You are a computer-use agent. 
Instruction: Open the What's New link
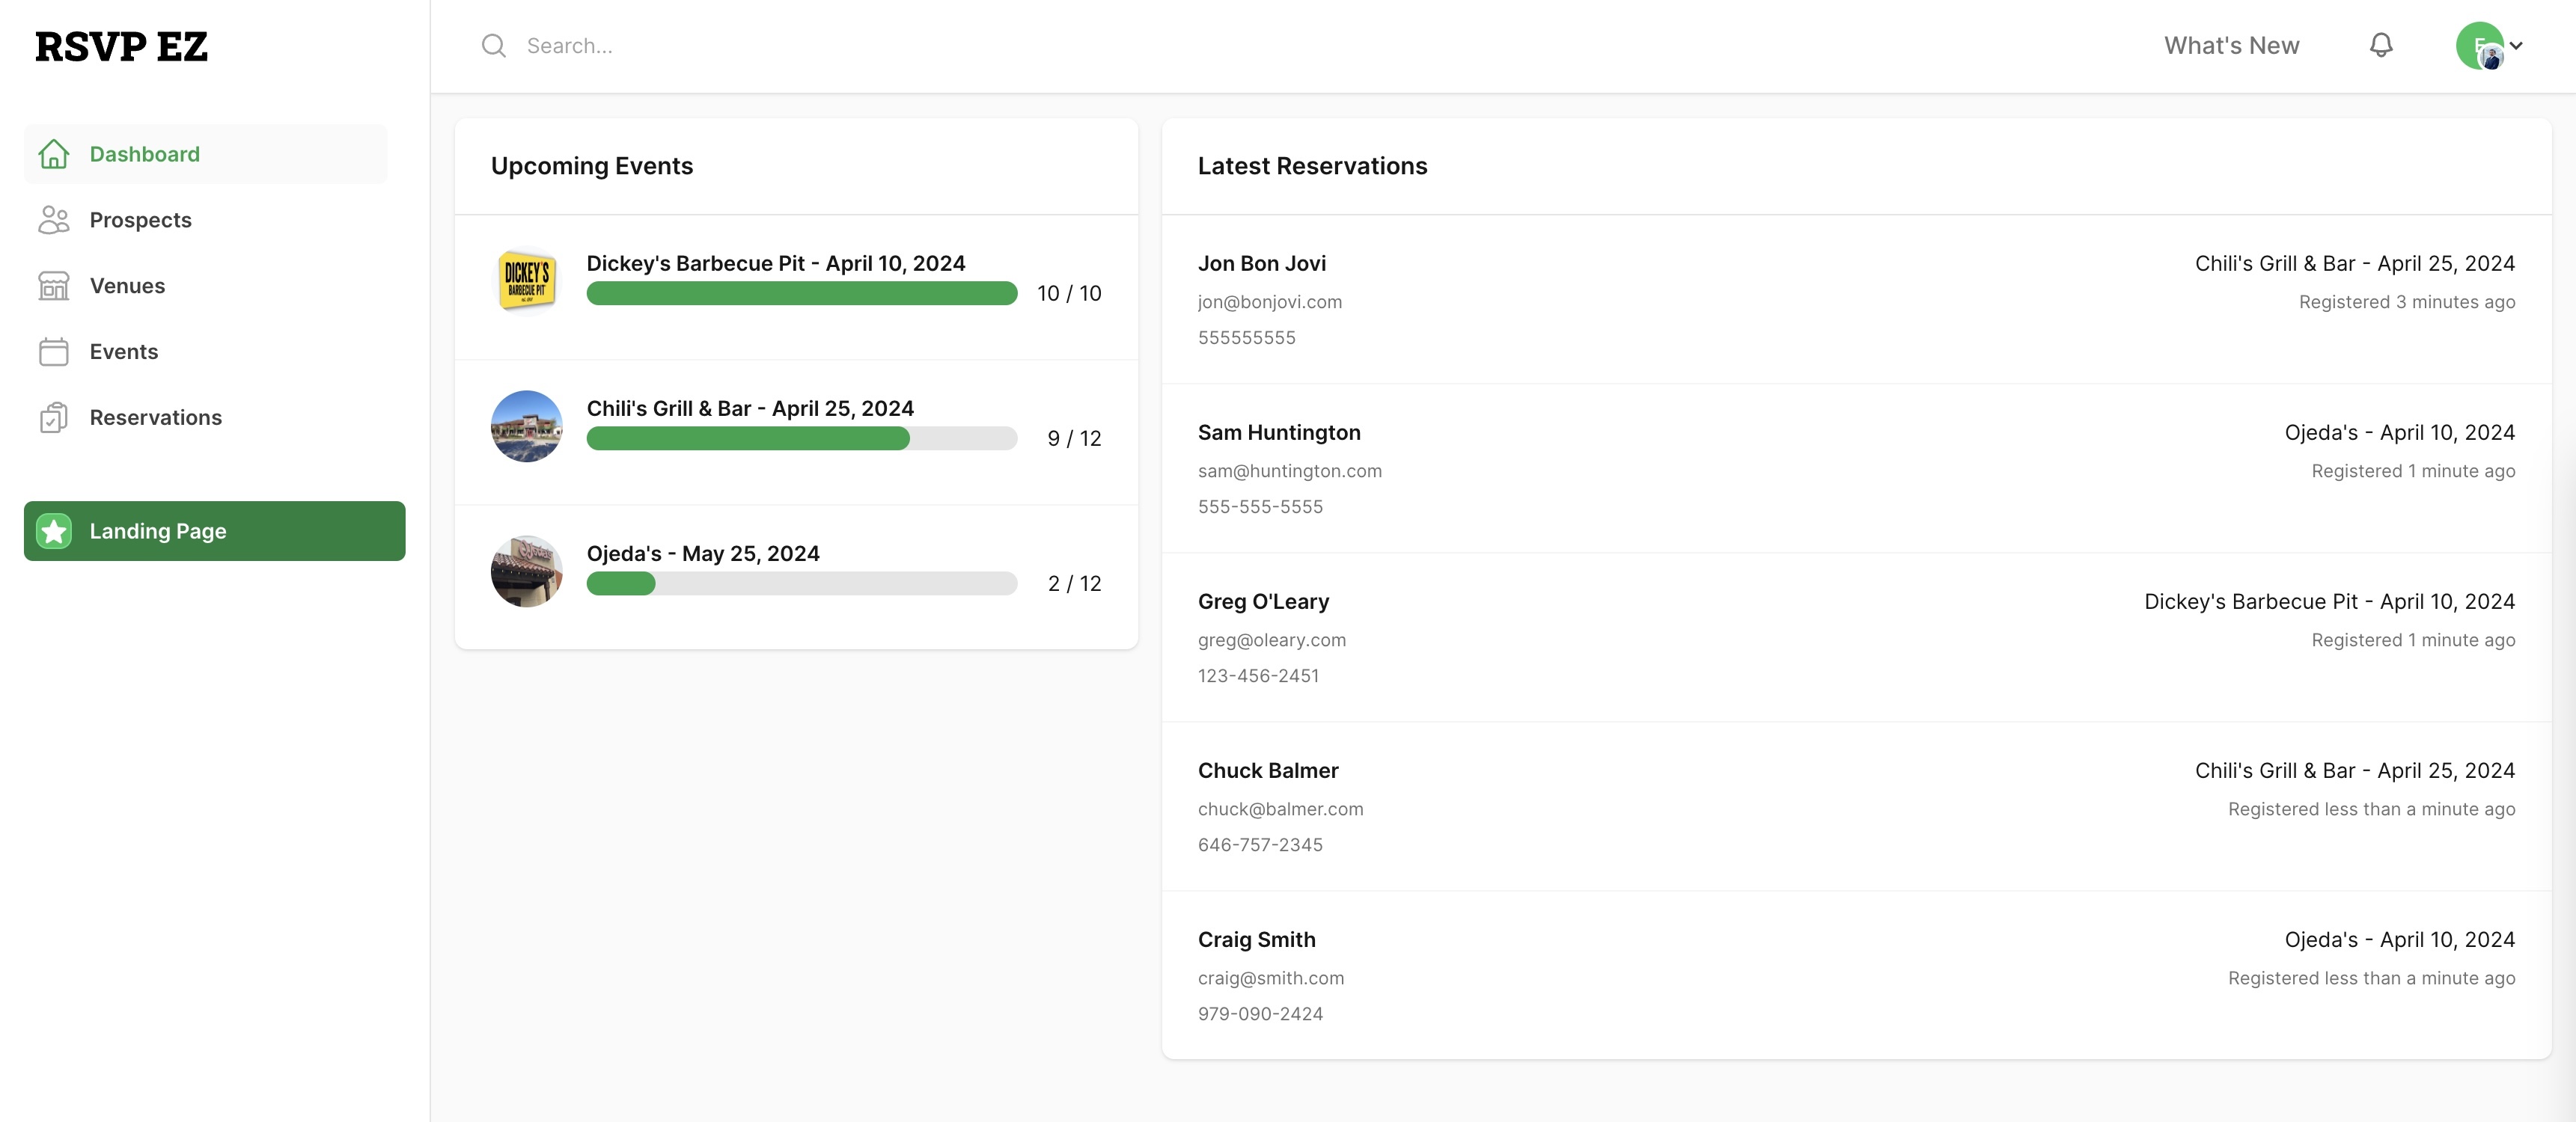2231,45
